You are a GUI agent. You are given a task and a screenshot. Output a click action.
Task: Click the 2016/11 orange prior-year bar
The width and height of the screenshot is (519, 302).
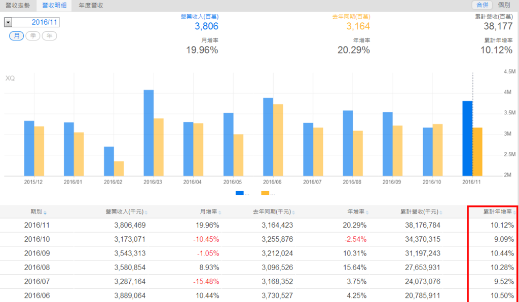coord(477,152)
